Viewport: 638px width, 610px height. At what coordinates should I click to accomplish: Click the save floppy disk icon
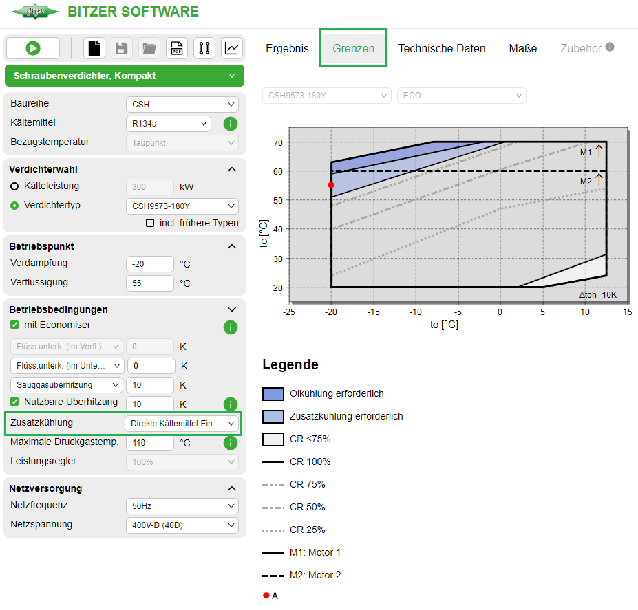point(122,48)
